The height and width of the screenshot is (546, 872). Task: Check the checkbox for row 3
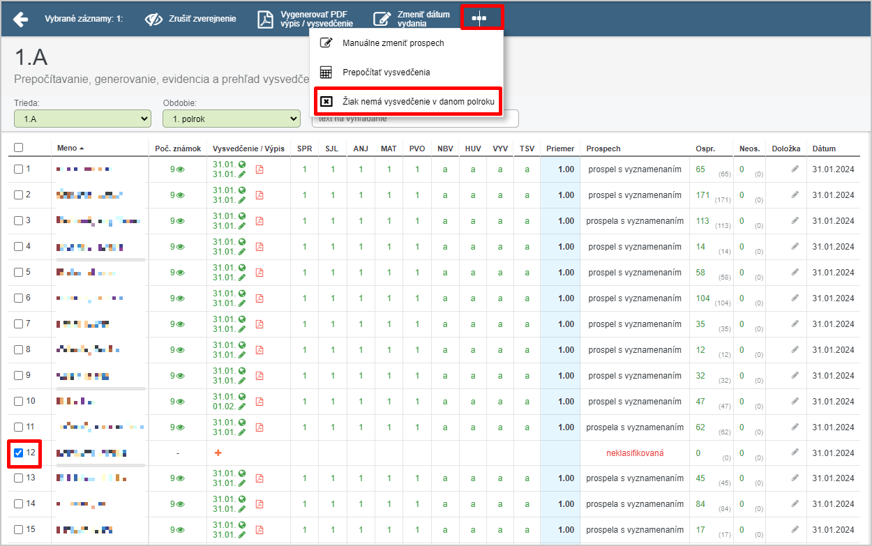[19, 220]
